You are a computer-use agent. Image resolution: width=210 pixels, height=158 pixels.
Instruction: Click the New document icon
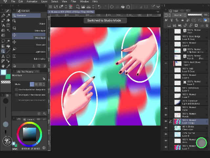[x=78, y=7]
